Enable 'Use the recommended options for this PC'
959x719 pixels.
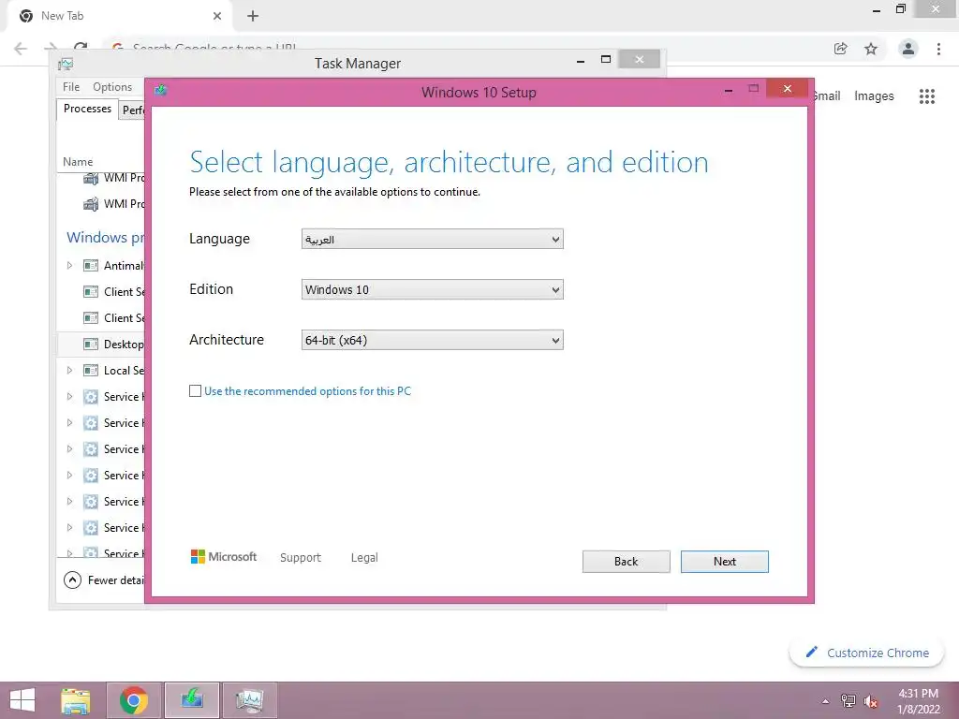[195, 390]
